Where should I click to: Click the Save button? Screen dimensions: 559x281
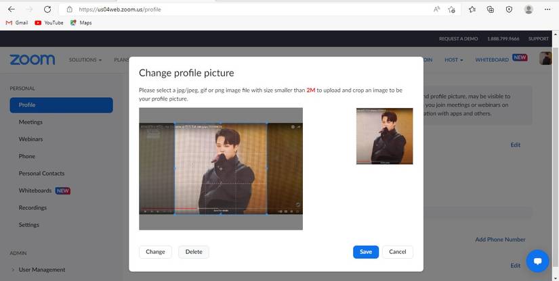366,252
